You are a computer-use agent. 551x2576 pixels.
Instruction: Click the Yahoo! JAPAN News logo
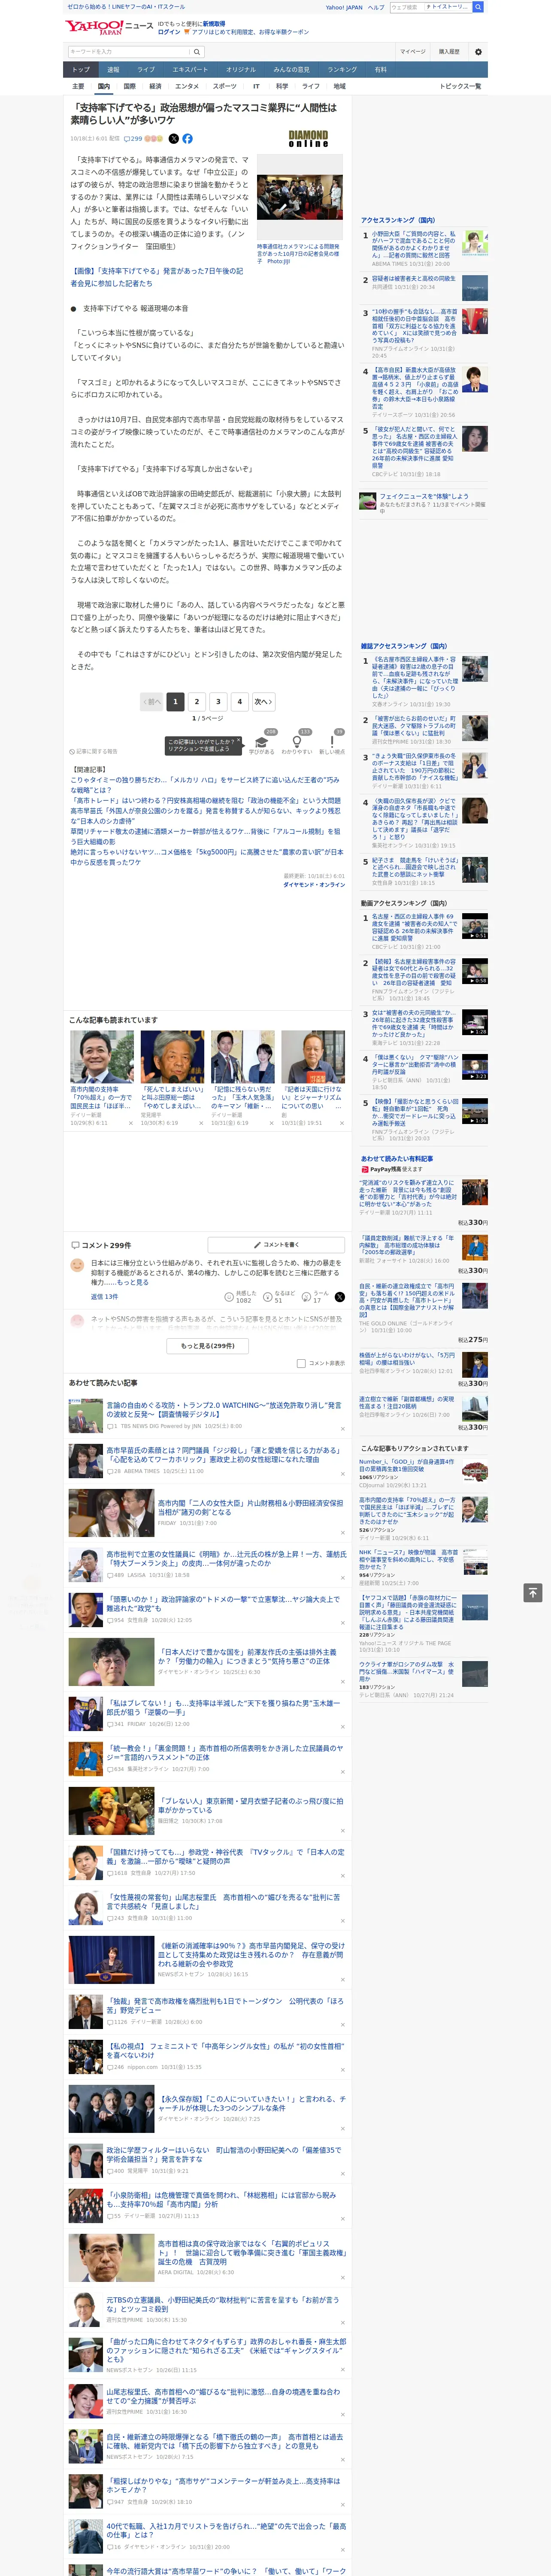click(x=109, y=27)
